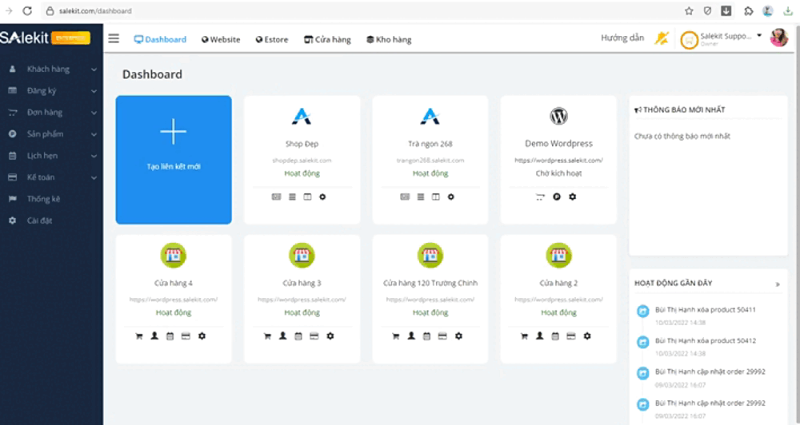Click the user avatar photo
This screenshot has height=425, width=800.
pos(778,38)
